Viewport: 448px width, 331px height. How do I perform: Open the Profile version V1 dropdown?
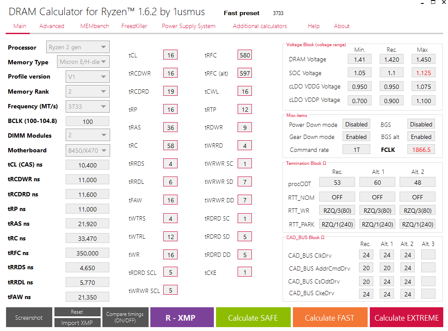pyautogui.click(x=87, y=77)
